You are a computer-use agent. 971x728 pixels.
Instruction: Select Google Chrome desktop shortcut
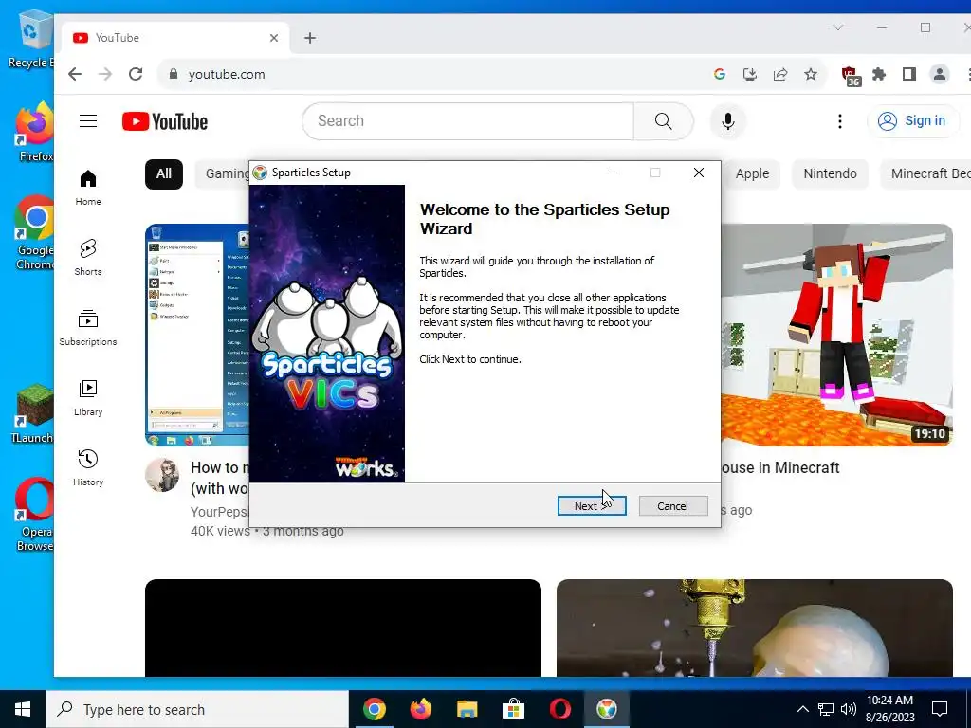[34, 233]
